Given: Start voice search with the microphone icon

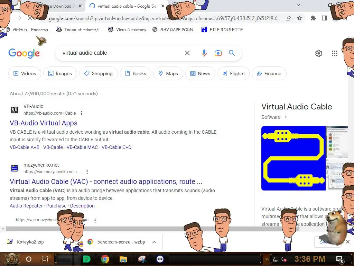Looking at the screenshot, I should 204,53.
